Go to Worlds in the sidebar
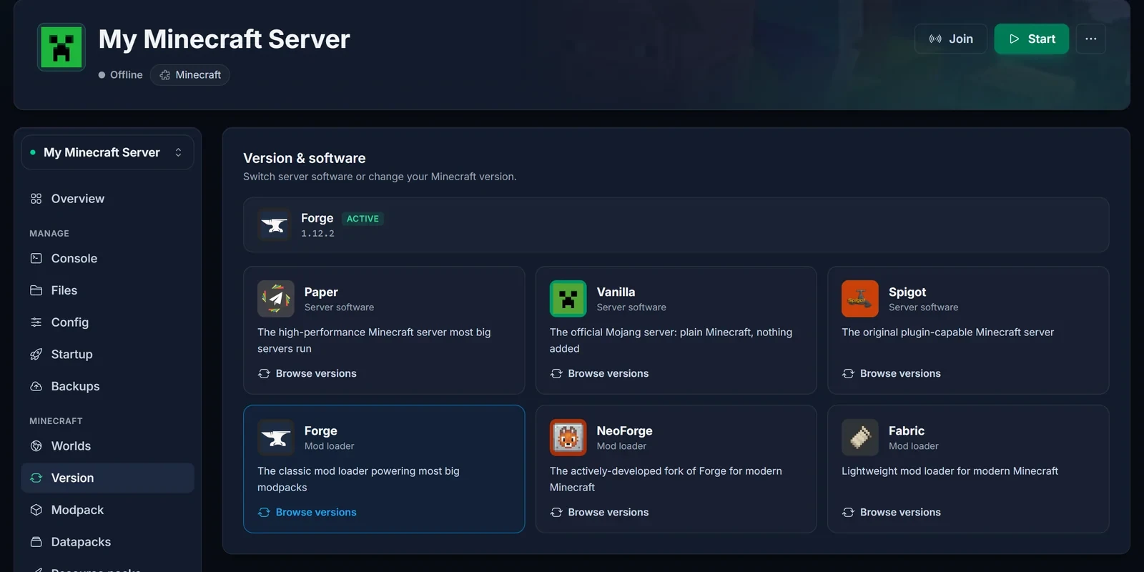The image size is (1144, 572). [x=108, y=446]
